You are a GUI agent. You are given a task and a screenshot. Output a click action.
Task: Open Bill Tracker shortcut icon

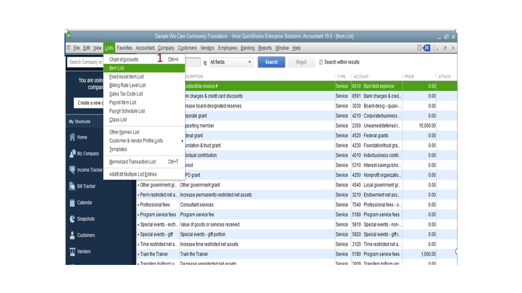72,186
